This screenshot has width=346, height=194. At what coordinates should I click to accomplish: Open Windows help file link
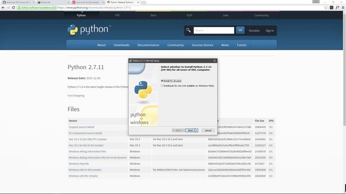tap(79, 164)
